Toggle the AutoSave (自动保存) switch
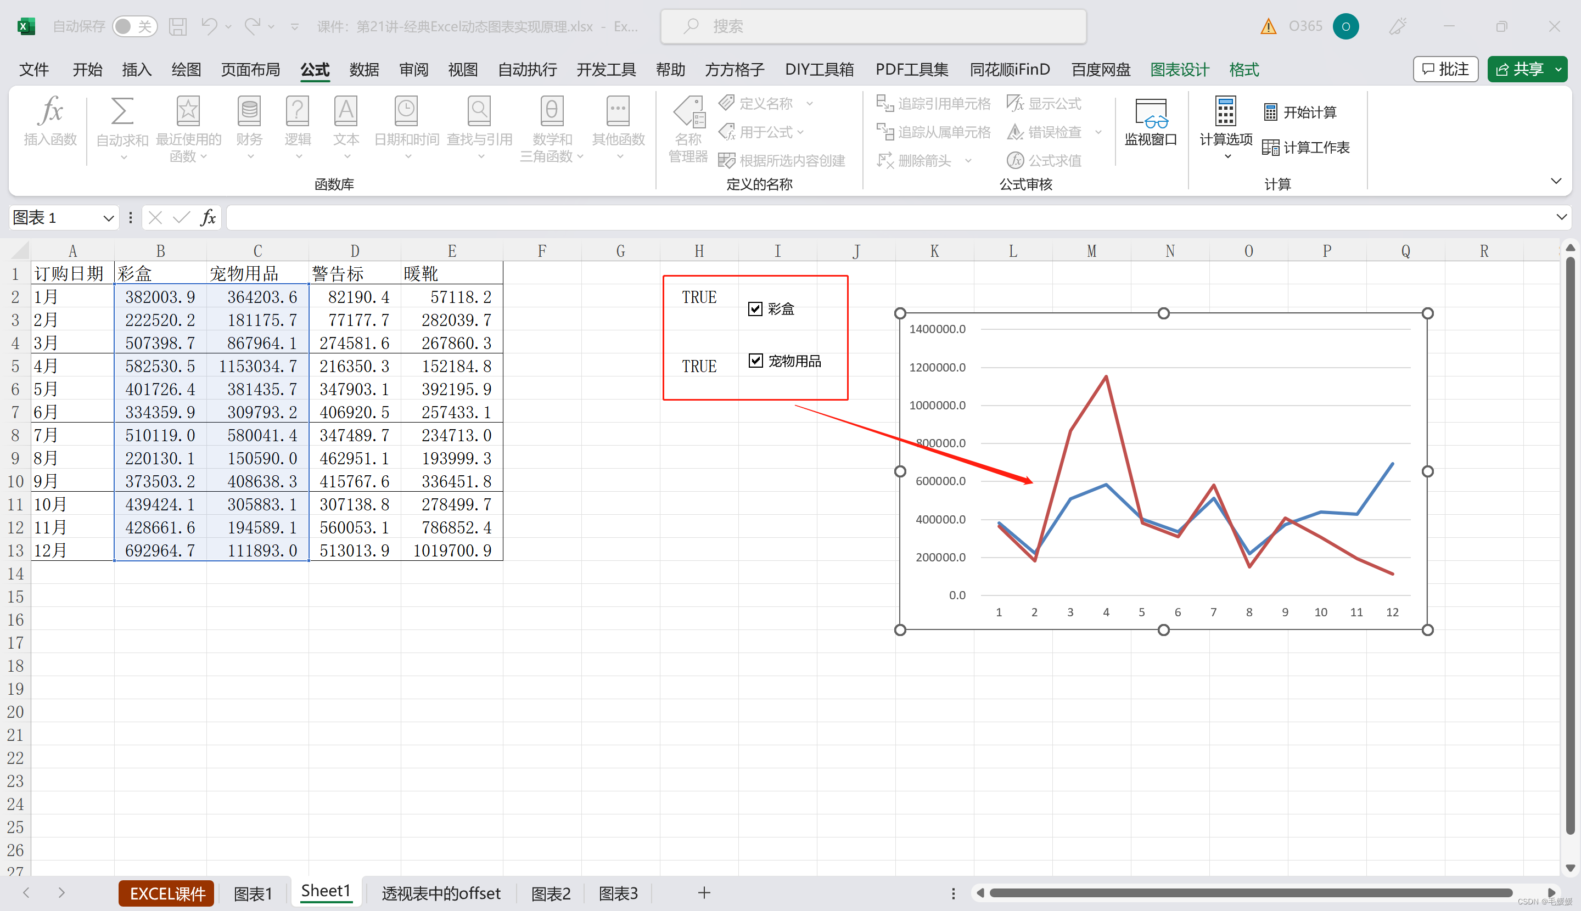1581x911 pixels. [134, 26]
